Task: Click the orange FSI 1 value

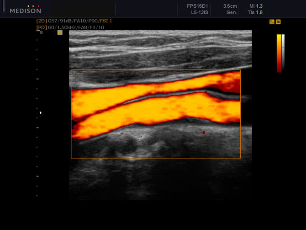Action: [106, 21]
